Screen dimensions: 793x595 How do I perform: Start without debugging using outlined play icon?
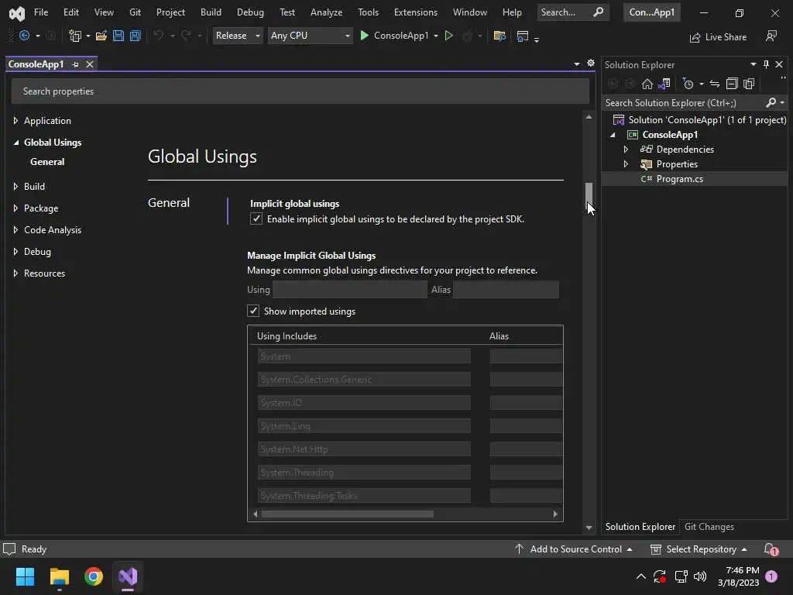tap(448, 36)
